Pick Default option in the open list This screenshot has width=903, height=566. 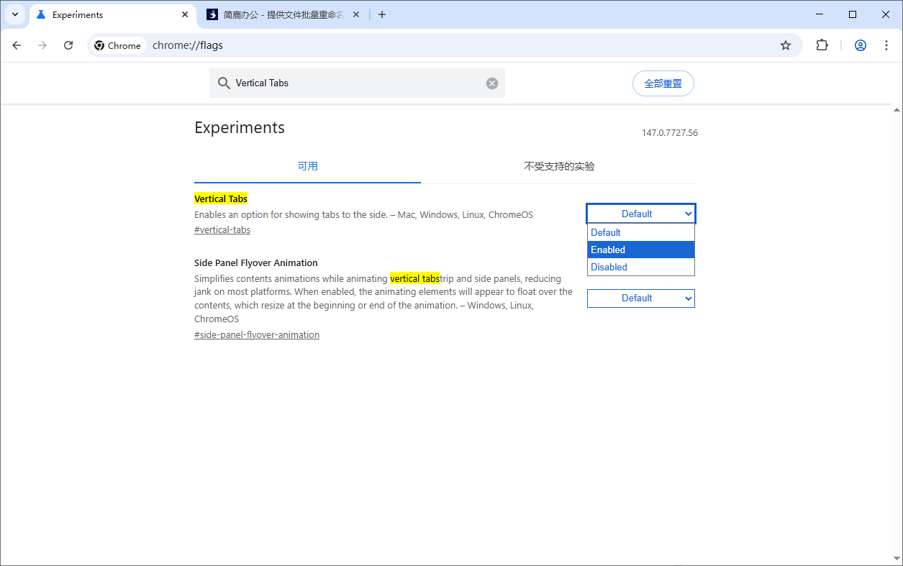point(640,232)
